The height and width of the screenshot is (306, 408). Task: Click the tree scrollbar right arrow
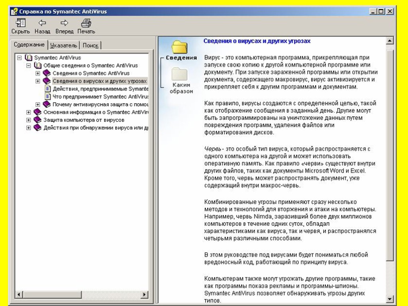pos(144,294)
